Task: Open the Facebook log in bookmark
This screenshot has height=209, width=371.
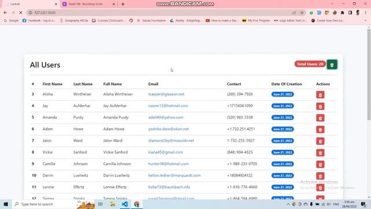Action: 39,20
